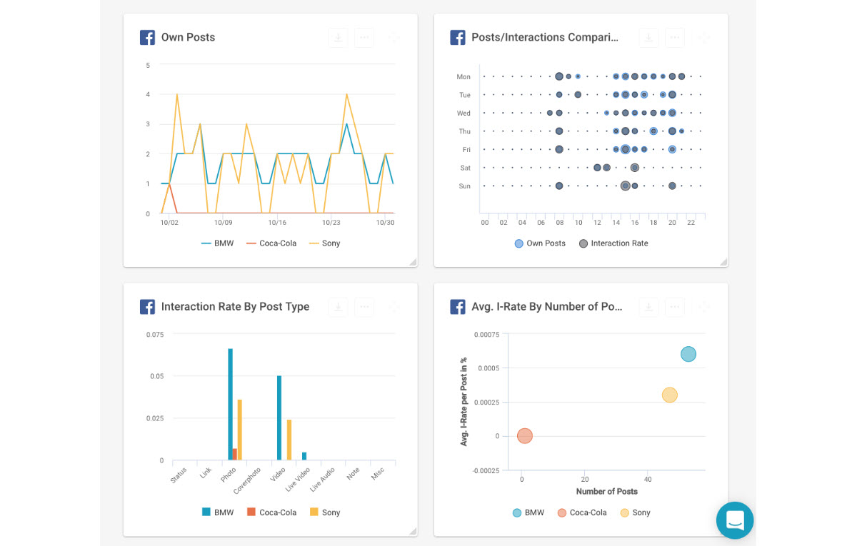Click the 'Posts/Interactions Compari...' title
Viewport: 857px width, 546px height.
pyautogui.click(x=545, y=37)
